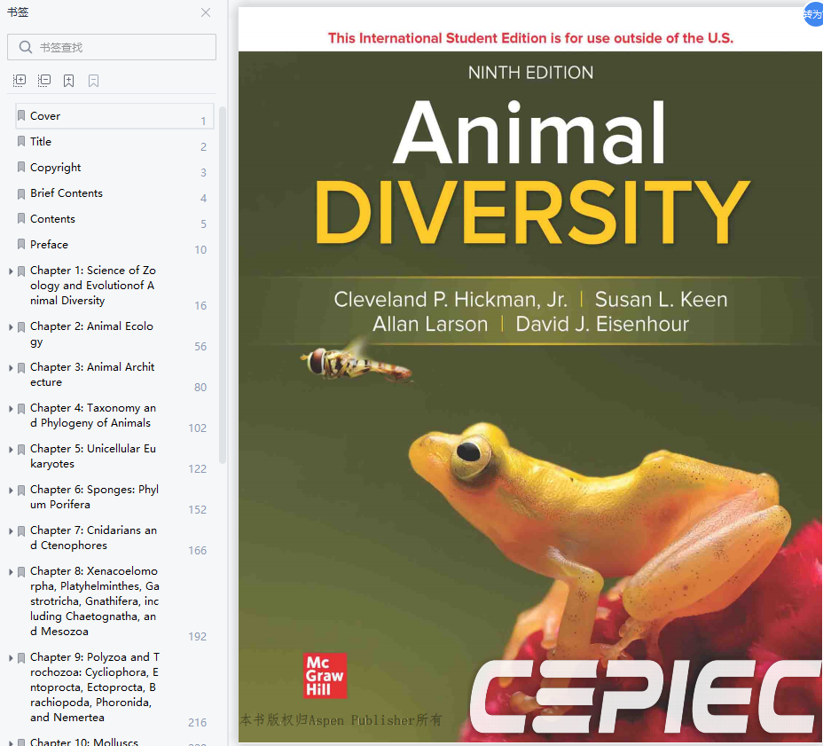Select Chapter 5: Unicellular Eukaryotes bookmark

point(93,456)
